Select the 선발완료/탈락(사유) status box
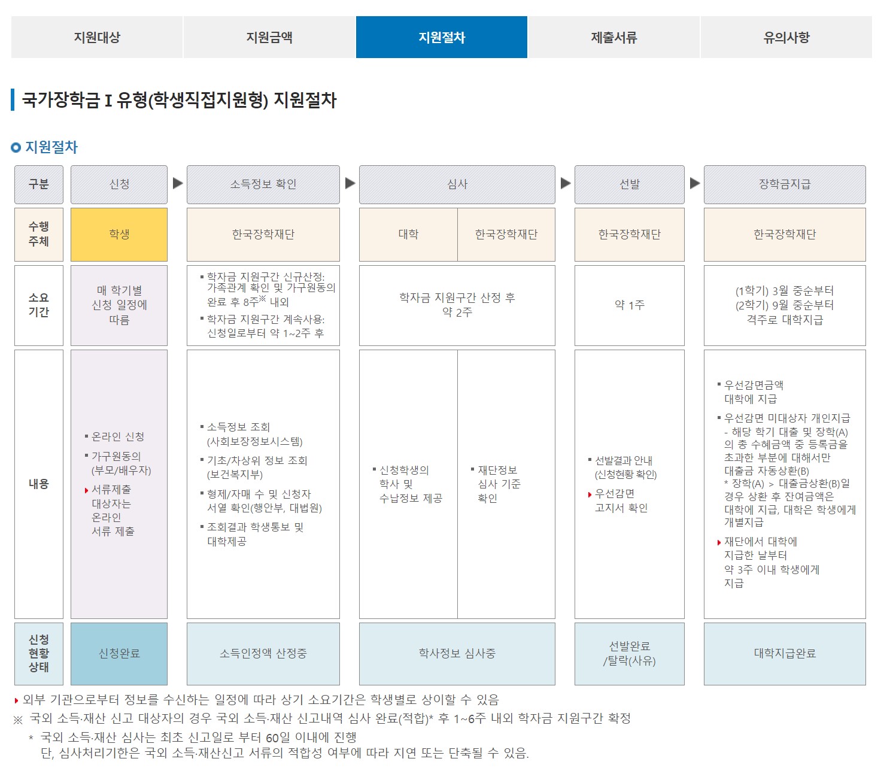The height and width of the screenshot is (783, 893). pyautogui.click(x=630, y=653)
